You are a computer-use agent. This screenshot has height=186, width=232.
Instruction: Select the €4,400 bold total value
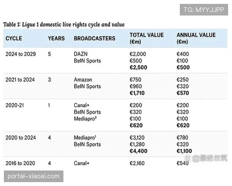[138, 150]
